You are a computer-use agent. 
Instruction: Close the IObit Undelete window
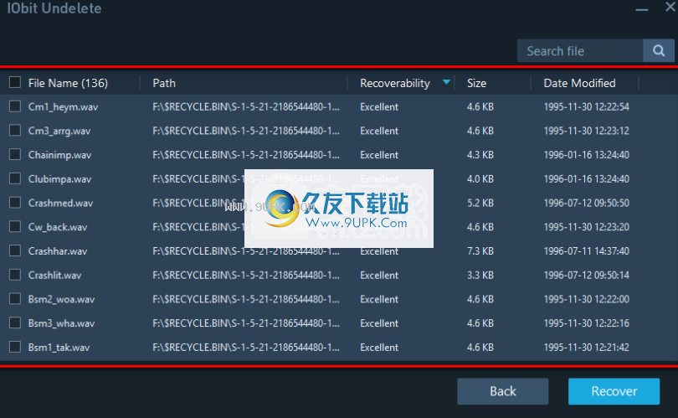[x=670, y=7]
